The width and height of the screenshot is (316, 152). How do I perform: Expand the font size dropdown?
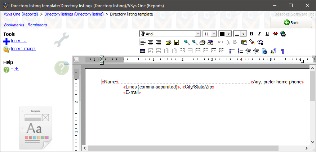click(x=214, y=34)
